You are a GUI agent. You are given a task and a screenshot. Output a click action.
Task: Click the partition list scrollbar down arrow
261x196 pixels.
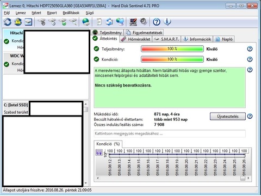coord(86,183)
